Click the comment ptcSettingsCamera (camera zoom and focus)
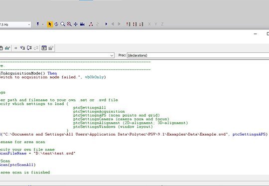The image size is (269, 186). 121,119
